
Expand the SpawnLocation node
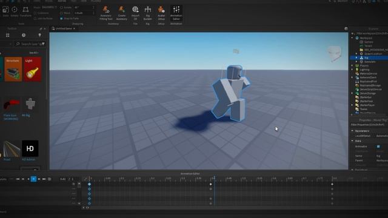pos(356,54)
